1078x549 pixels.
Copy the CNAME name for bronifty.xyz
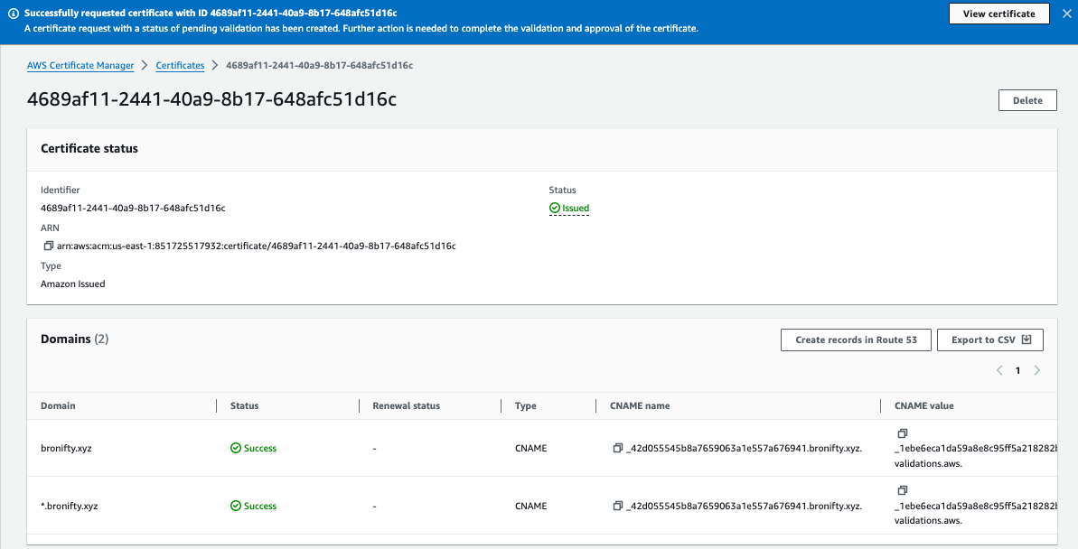pos(619,448)
